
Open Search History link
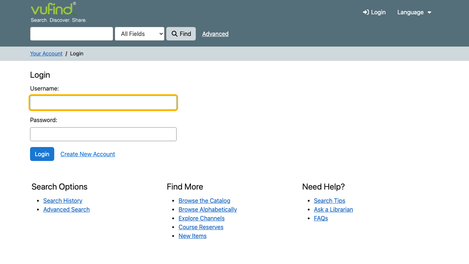(63, 201)
